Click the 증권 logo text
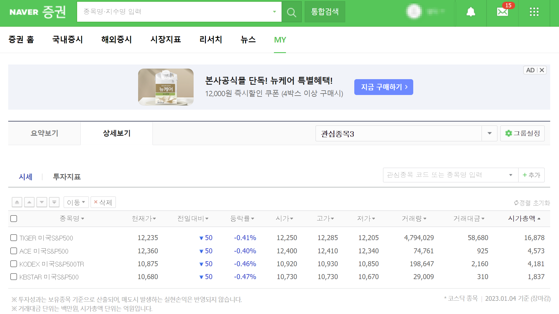Screen dimensions: 559x314 (x=54, y=12)
